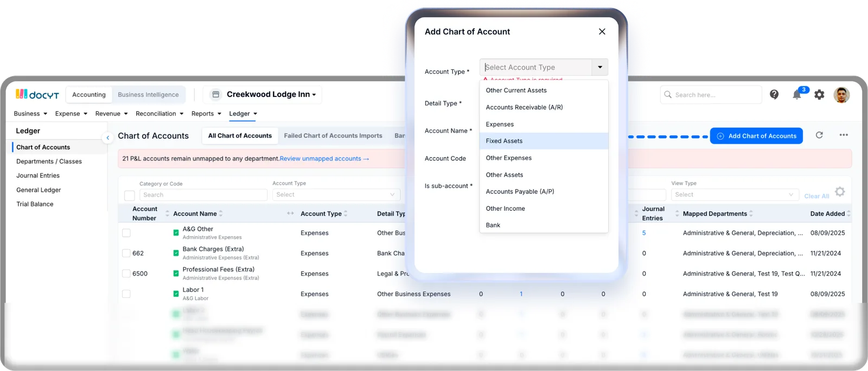Sort by Mapped Departments column arrows
Image resolution: width=868 pixels, height=371 pixels.
[751, 213]
